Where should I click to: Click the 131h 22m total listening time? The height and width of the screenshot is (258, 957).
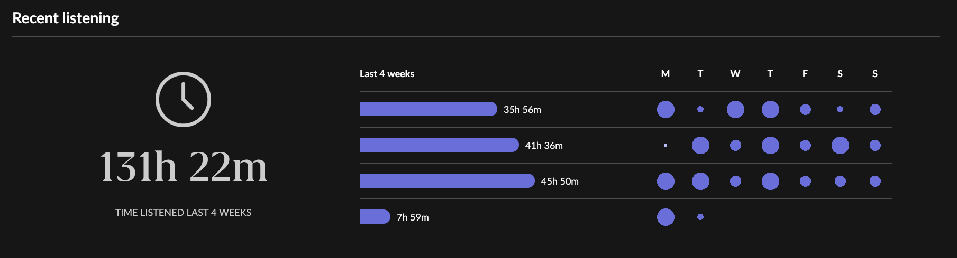point(183,167)
